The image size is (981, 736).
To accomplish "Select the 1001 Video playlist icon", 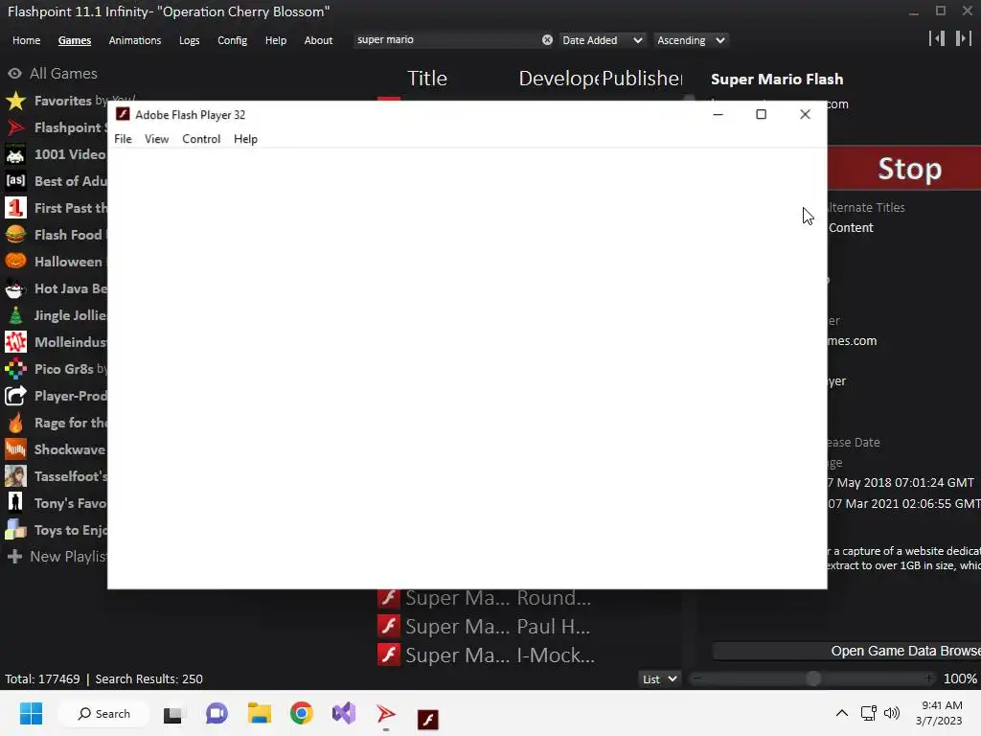I will point(15,154).
